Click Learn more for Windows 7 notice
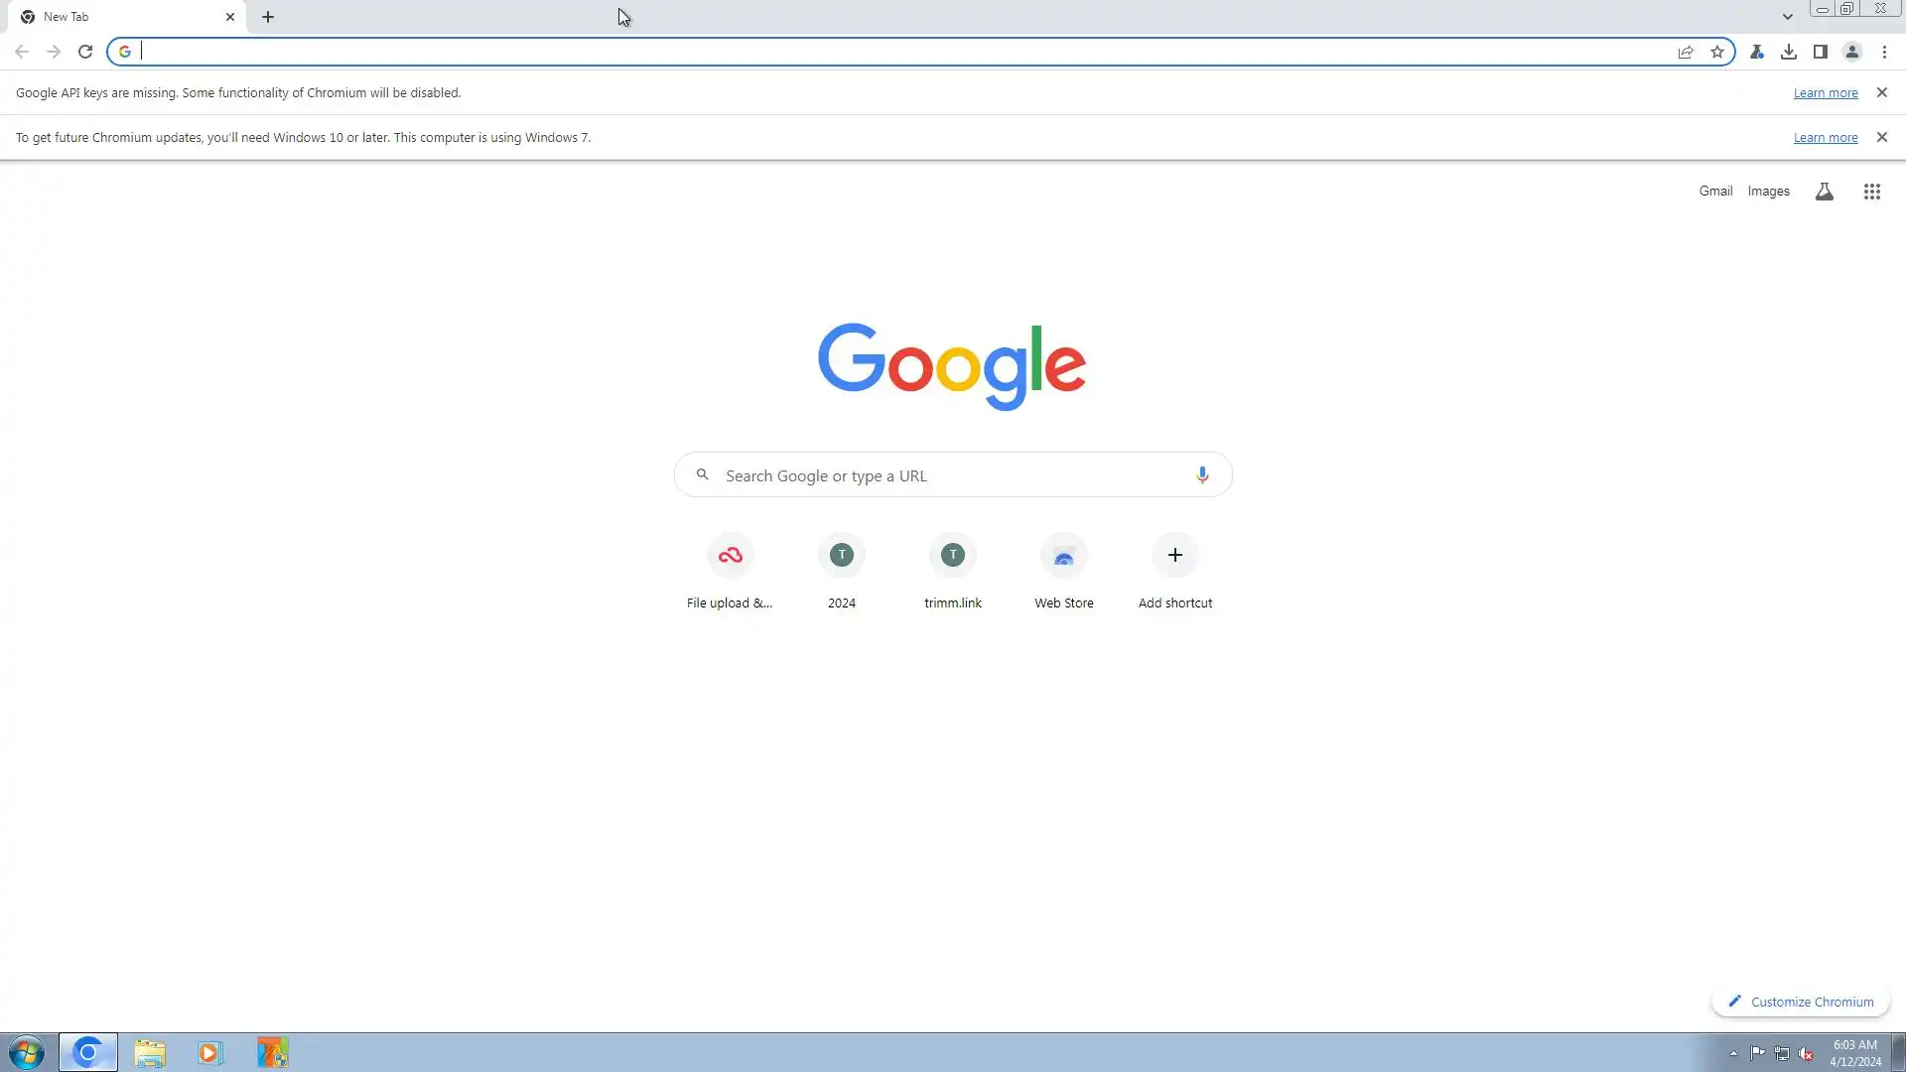This screenshot has height=1072, width=1906. coord(1826,138)
